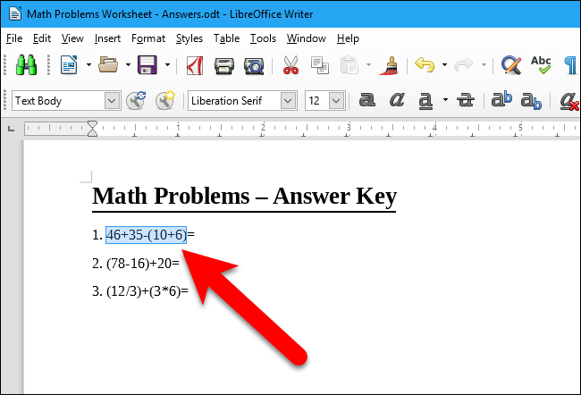
Task: Toggle italic formatting
Action: [397, 100]
